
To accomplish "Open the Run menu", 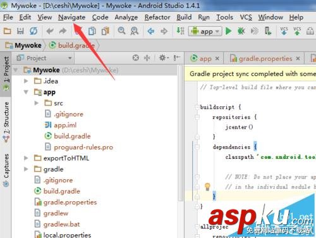I will point(204,17).
